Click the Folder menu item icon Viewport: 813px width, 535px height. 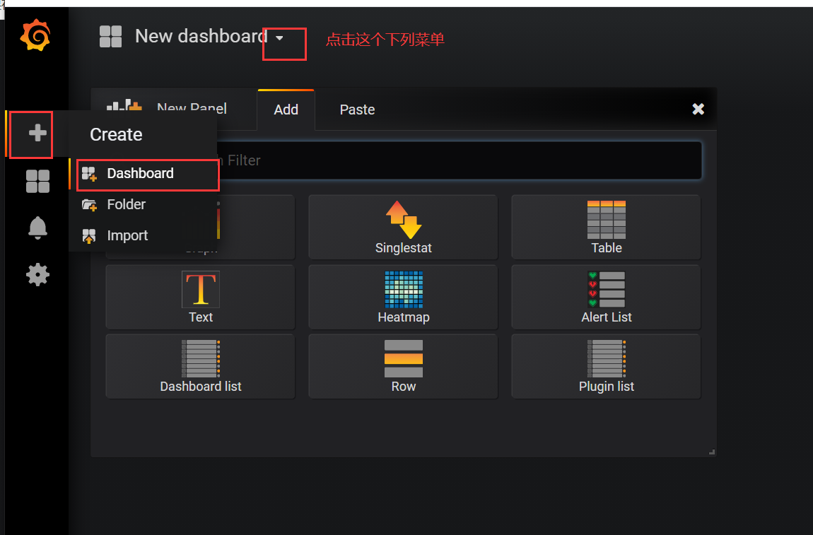coord(89,205)
